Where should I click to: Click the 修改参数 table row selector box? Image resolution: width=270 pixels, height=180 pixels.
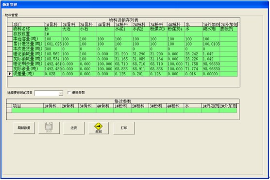click(9, 111)
